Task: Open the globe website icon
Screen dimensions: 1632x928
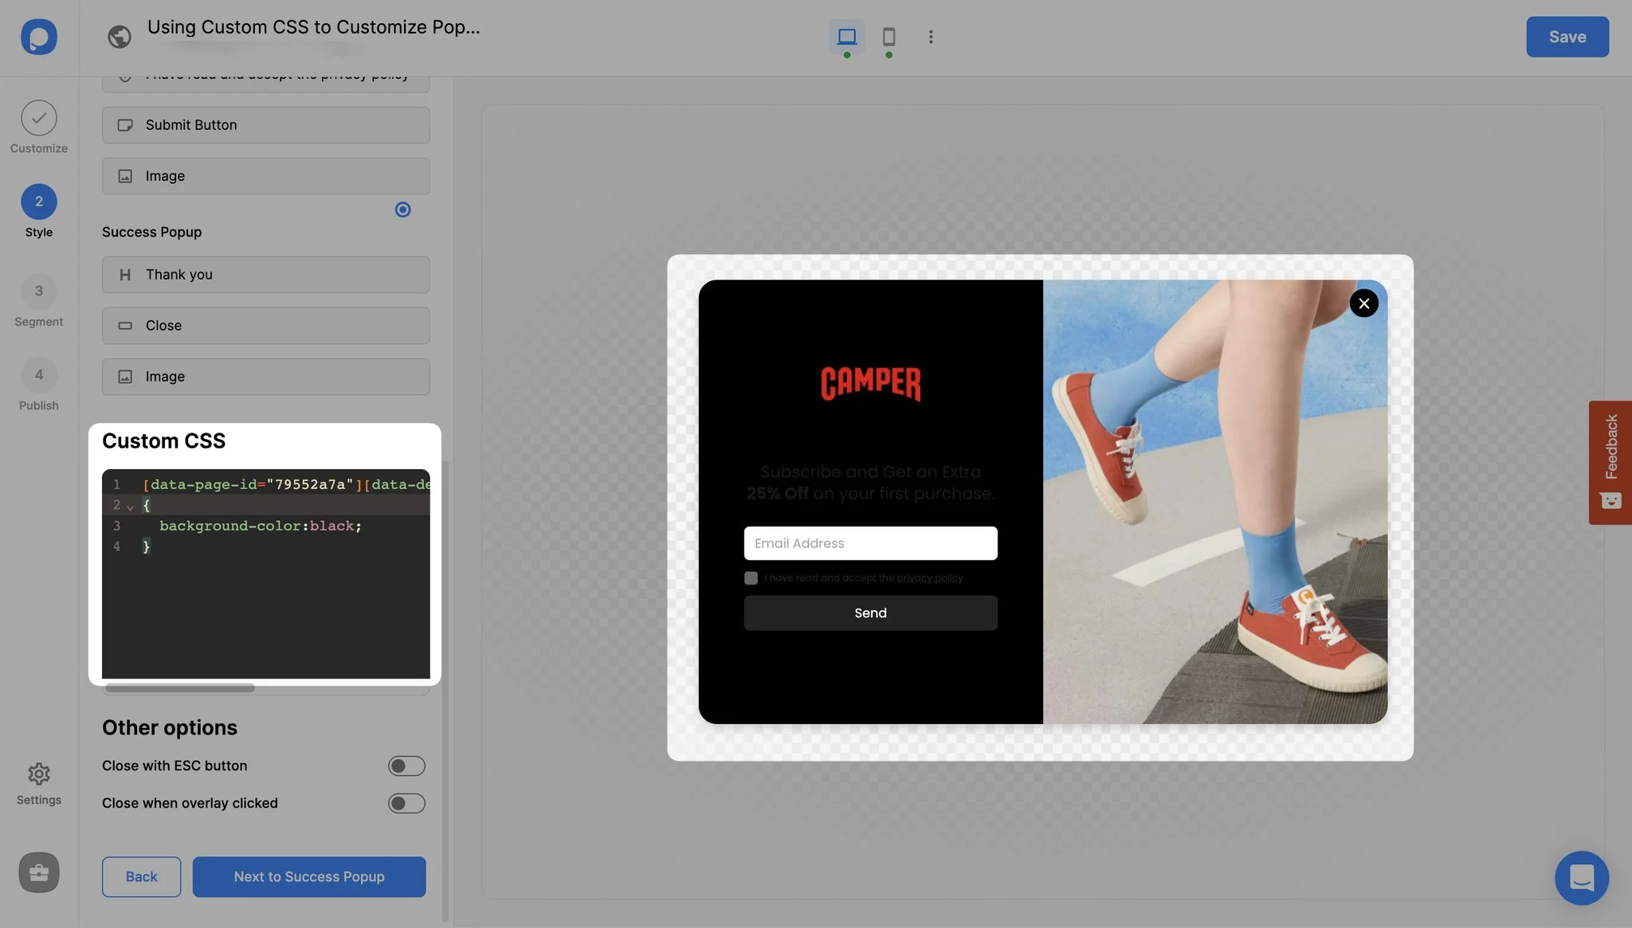Action: [120, 37]
